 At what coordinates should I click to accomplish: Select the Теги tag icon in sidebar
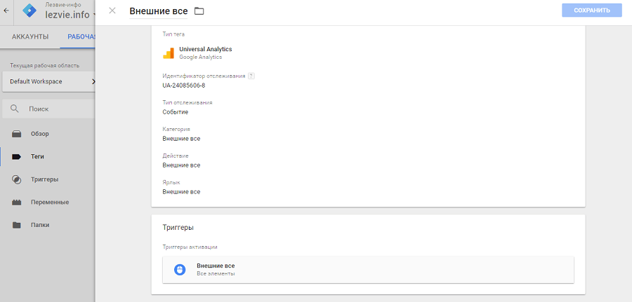coord(17,156)
